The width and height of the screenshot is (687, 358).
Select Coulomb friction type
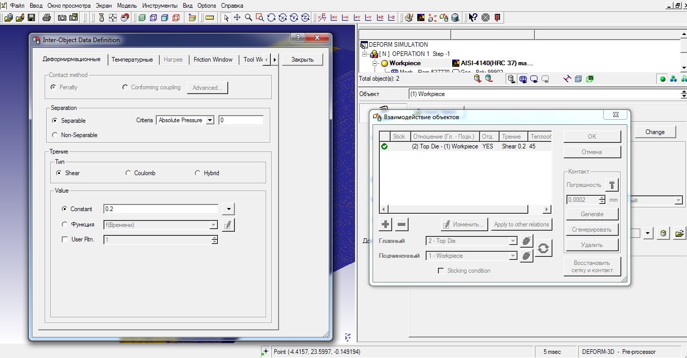pos(128,173)
